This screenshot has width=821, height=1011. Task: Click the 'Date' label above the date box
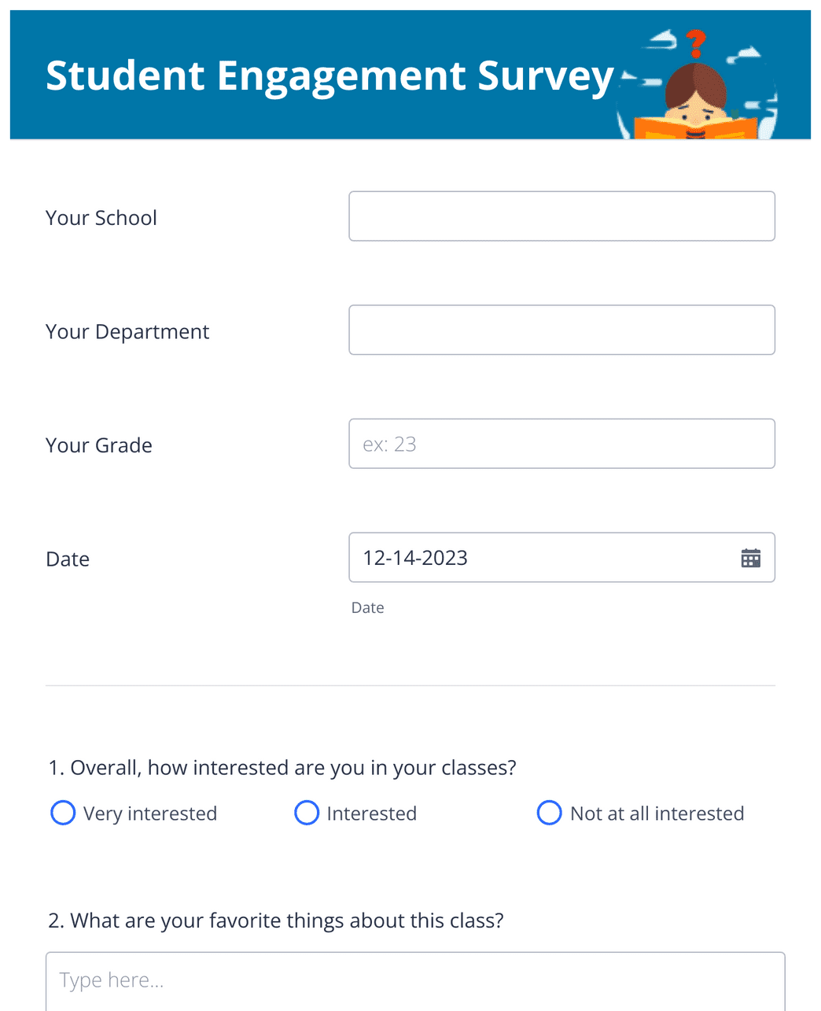coord(67,559)
